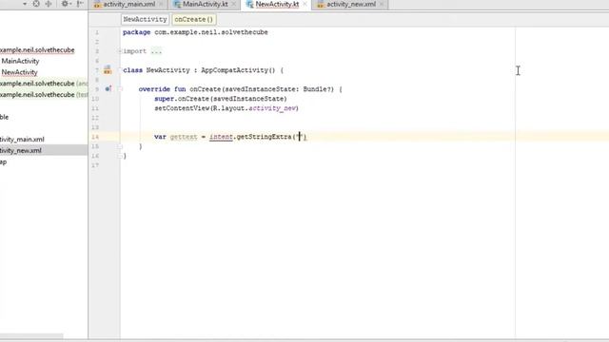Image resolution: width=609 pixels, height=342 pixels.
Task: Click fold end marker at class closing brace
Action: [x=120, y=156]
